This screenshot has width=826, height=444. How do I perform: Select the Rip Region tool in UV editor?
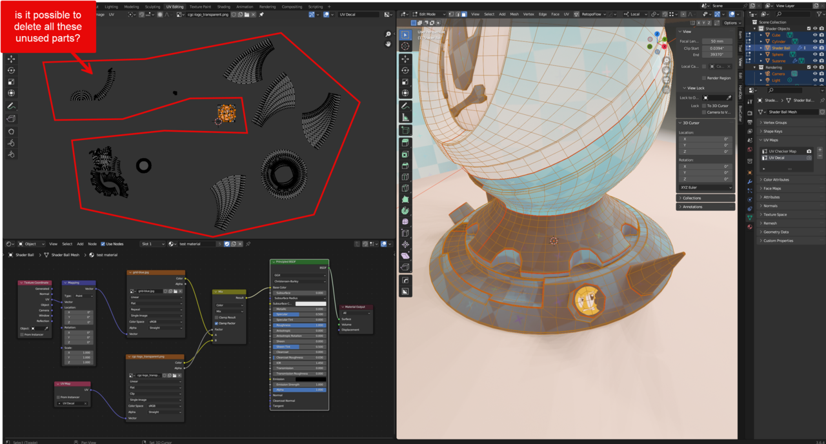tap(11, 119)
